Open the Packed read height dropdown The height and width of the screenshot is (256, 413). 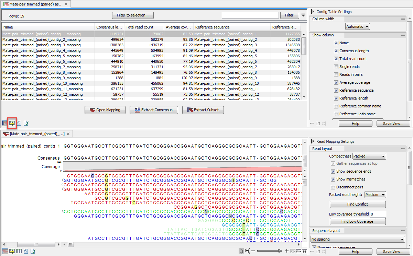pyautogui.click(x=375, y=194)
